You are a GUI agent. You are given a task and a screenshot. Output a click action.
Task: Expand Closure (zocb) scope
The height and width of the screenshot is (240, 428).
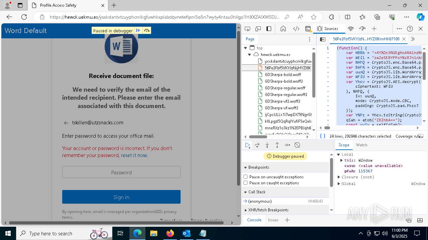click(x=339, y=177)
